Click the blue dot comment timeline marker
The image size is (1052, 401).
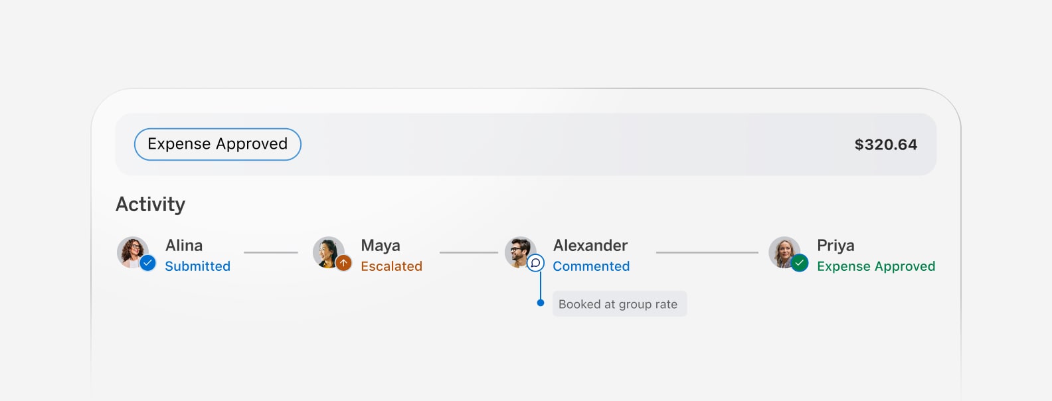(541, 303)
